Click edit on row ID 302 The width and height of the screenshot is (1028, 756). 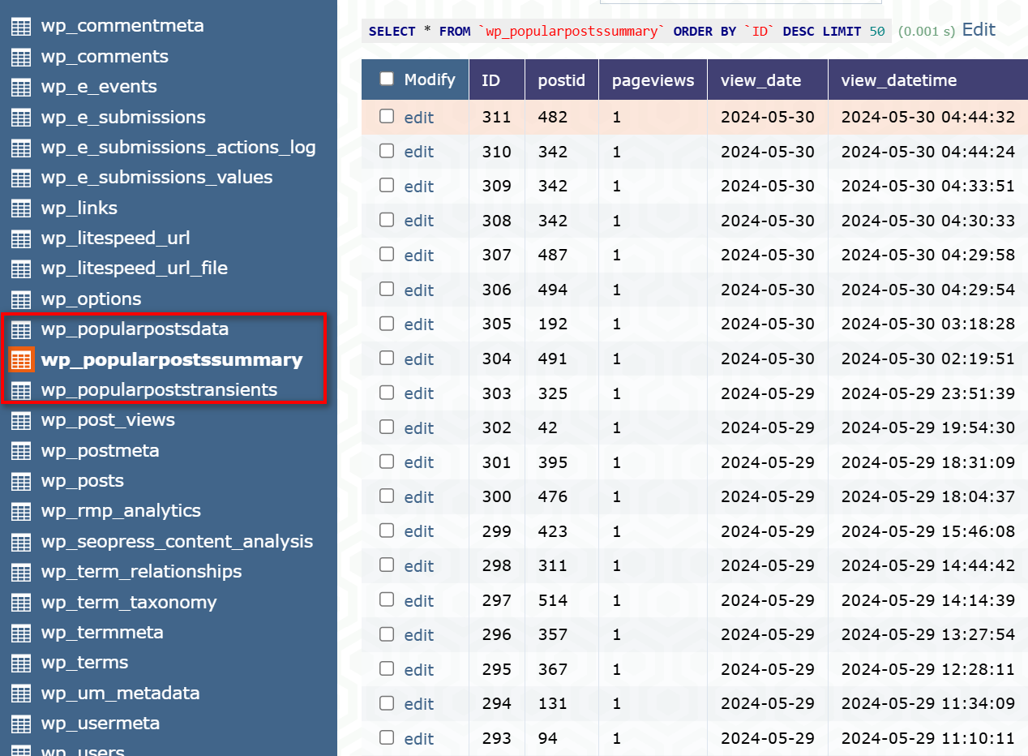[x=419, y=427]
